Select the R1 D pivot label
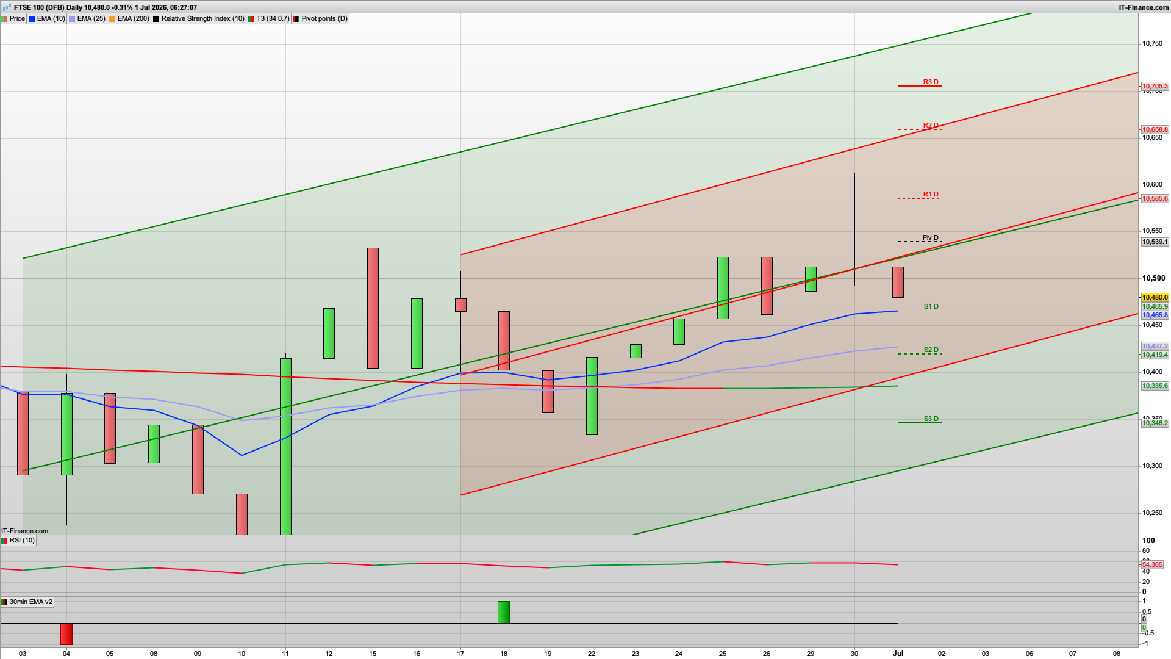 coord(931,194)
